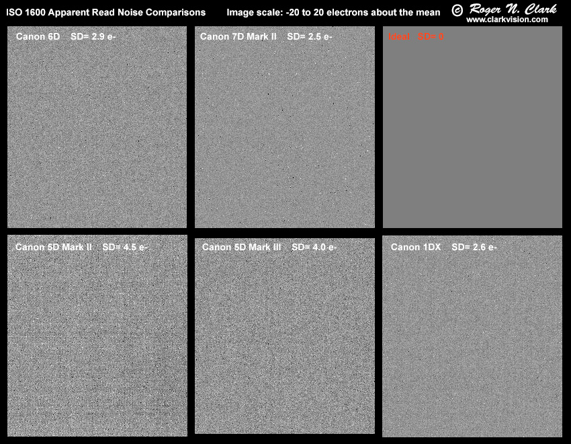The height and width of the screenshot is (444, 571).
Task: Click the Canon 6D noise image panel
Action: click(x=97, y=135)
